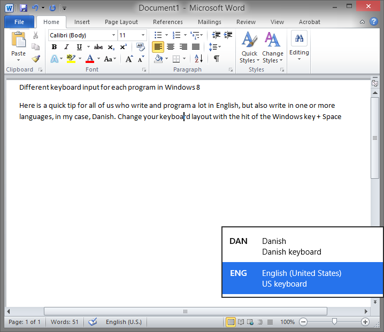384x332 pixels.
Task: Select Danish keyboard in language switcher
Action: 303,247
